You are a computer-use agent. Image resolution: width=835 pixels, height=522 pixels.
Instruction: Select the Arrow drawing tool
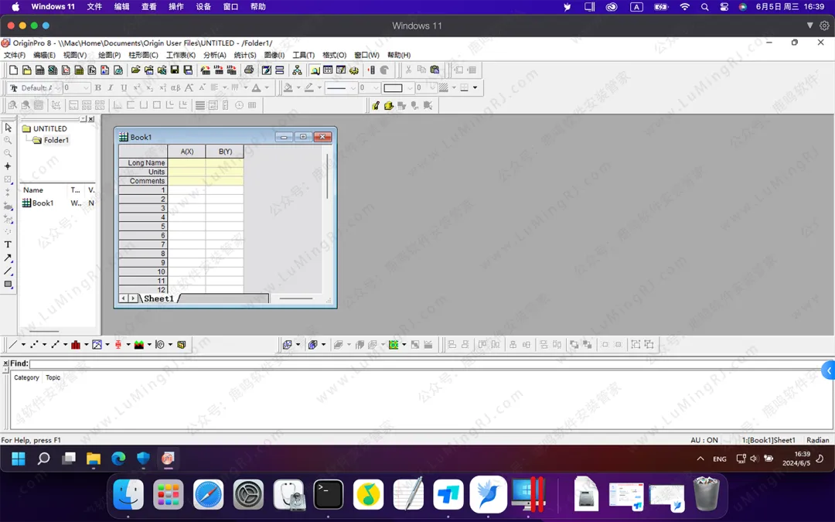(x=9, y=258)
